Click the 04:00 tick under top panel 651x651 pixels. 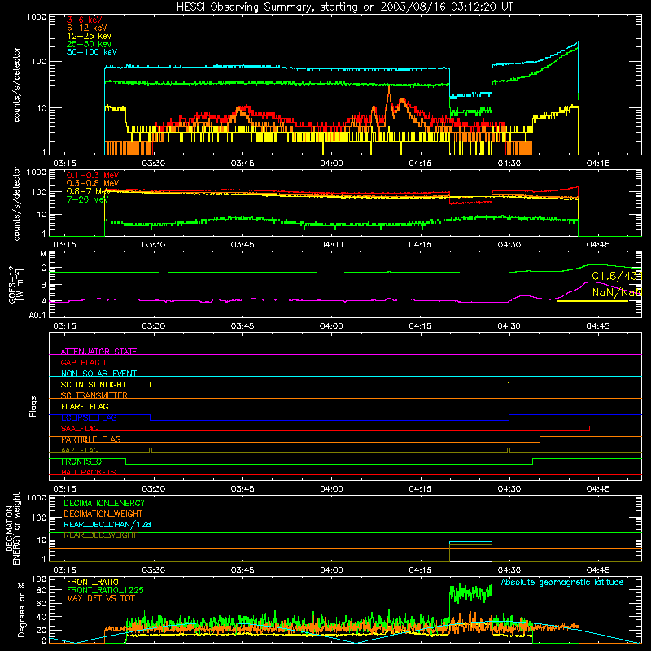point(331,164)
